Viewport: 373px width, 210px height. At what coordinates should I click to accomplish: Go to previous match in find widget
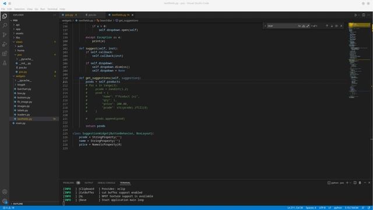click(327, 26)
